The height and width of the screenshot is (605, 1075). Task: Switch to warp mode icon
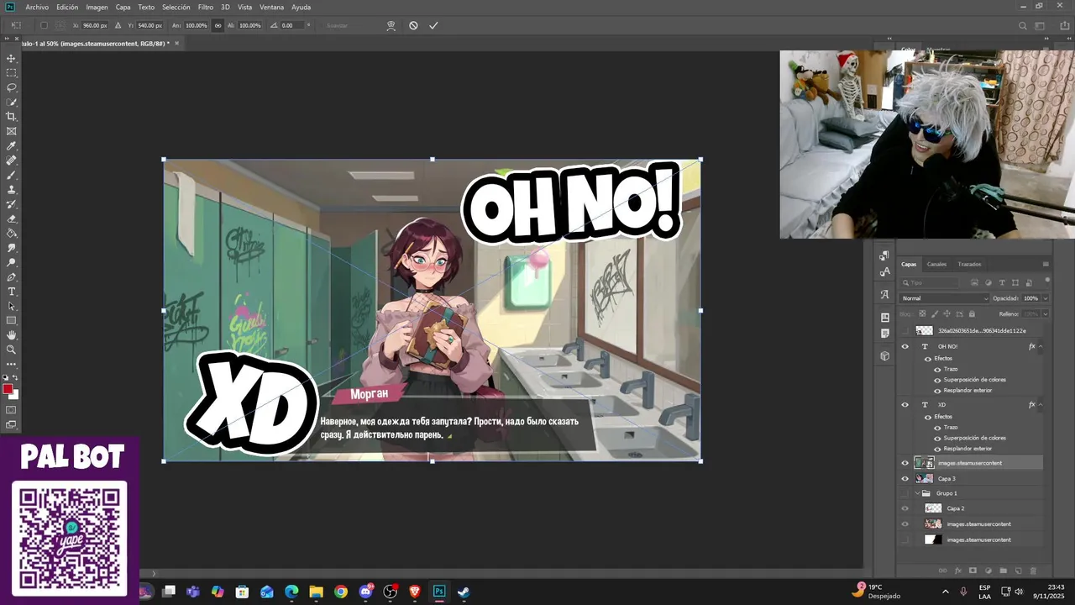pyautogui.click(x=391, y=25)
